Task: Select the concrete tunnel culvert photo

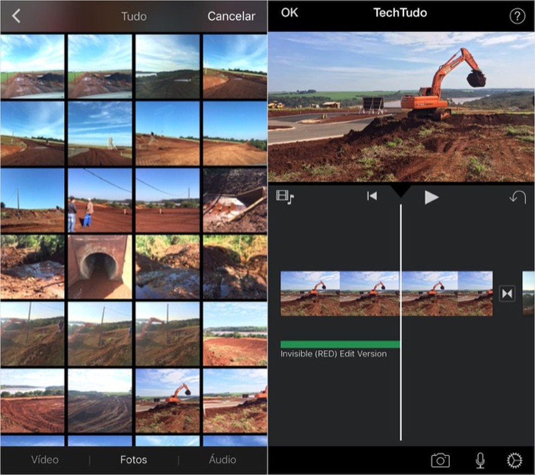Action: (x=99, y=267)
